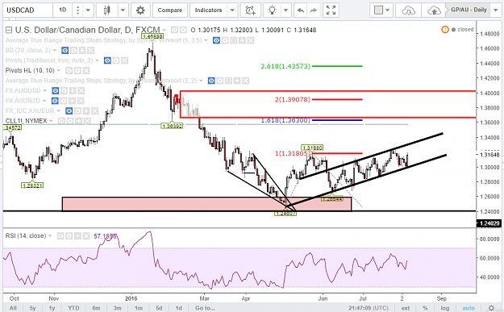Click the 1D interval button
Screen dimensions: 504x312
pyautogui.click(x=63, y=10)
